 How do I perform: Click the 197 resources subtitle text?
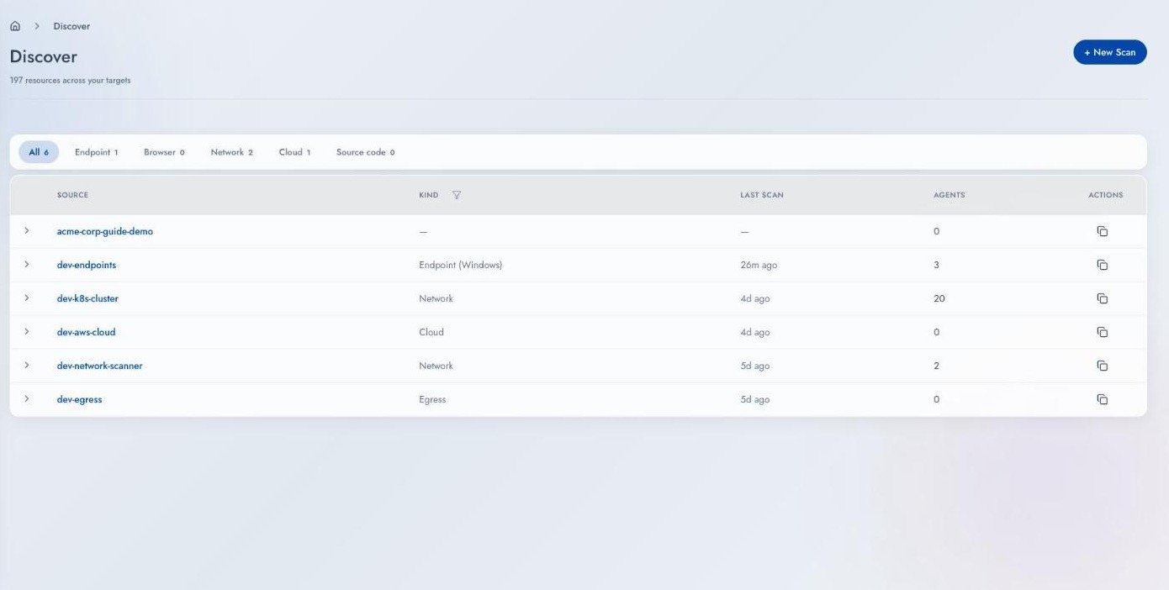(x=70, y=81)
